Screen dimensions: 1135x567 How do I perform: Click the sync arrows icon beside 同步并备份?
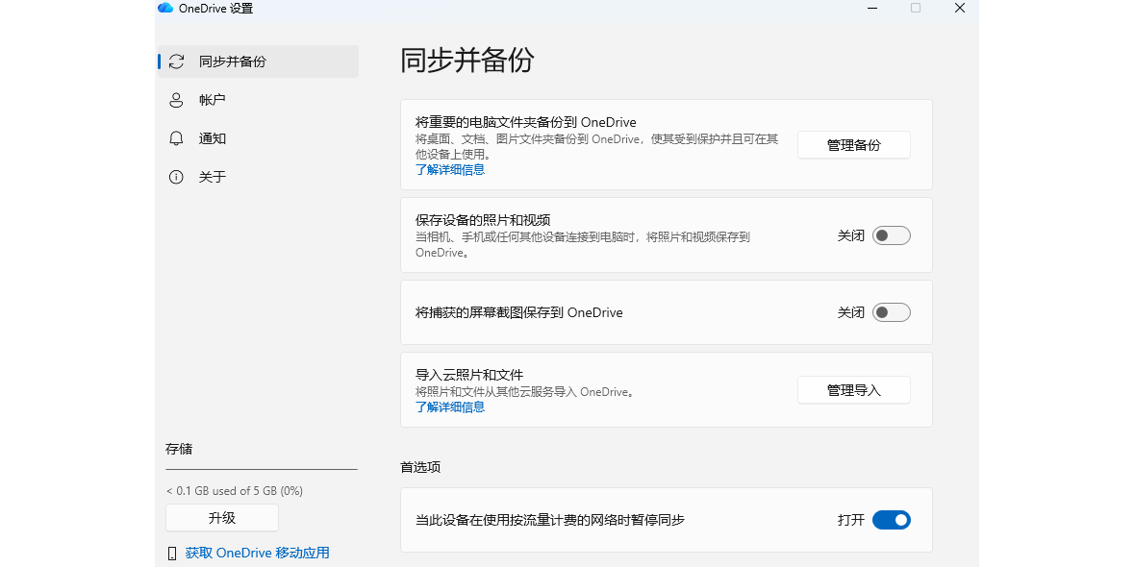click(176, 62)
